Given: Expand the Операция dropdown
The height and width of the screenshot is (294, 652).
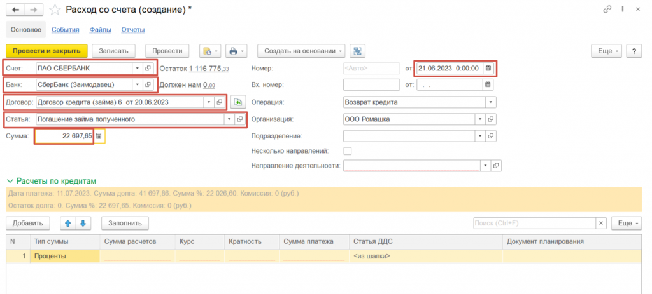Looking at the screenshot, I should 490,102.
